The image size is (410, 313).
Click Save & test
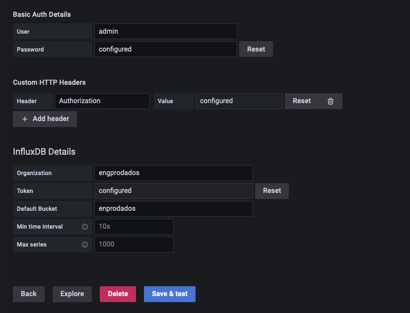(170, 294)
